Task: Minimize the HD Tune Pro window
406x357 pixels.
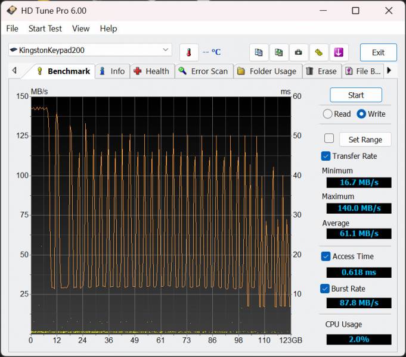Action: [x=323, y=11]
